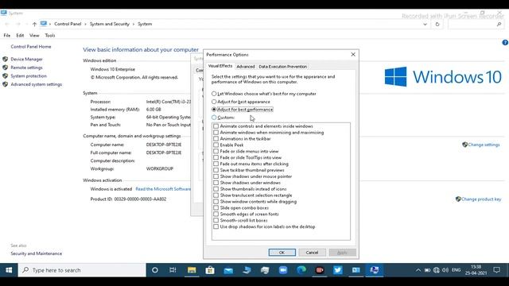Tick Use drop shadows for icon labels
509x286 pixels.
(x=216, y=226)
